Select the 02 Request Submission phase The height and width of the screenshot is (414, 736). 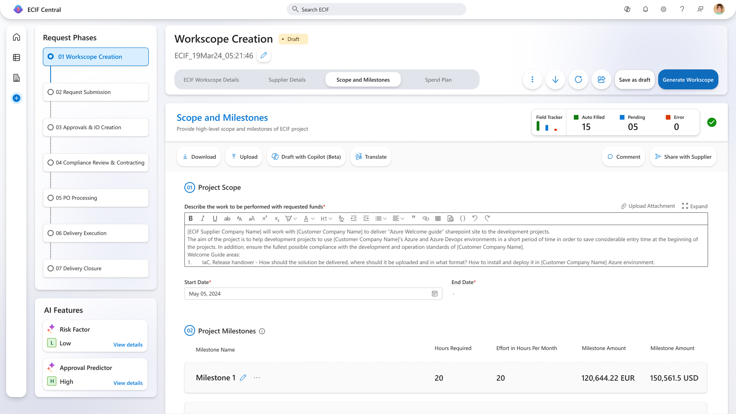(x=96, y=92)
